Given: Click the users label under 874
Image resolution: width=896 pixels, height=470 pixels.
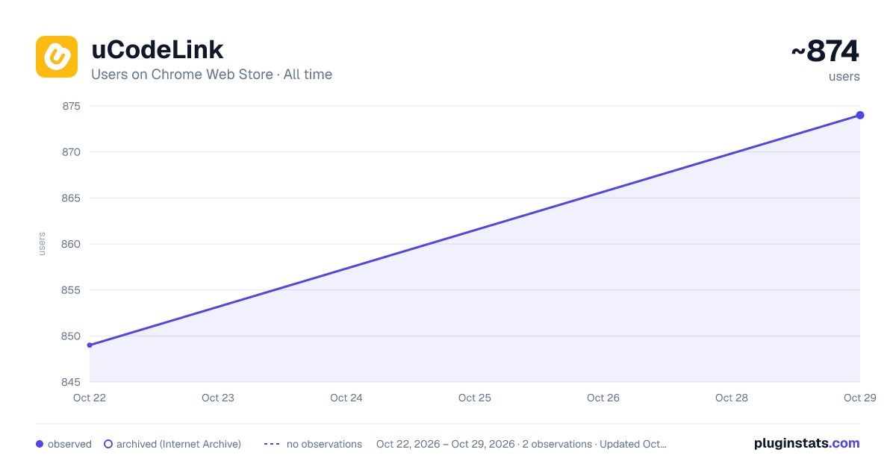Looking at the screenshot, I should 844,76.
